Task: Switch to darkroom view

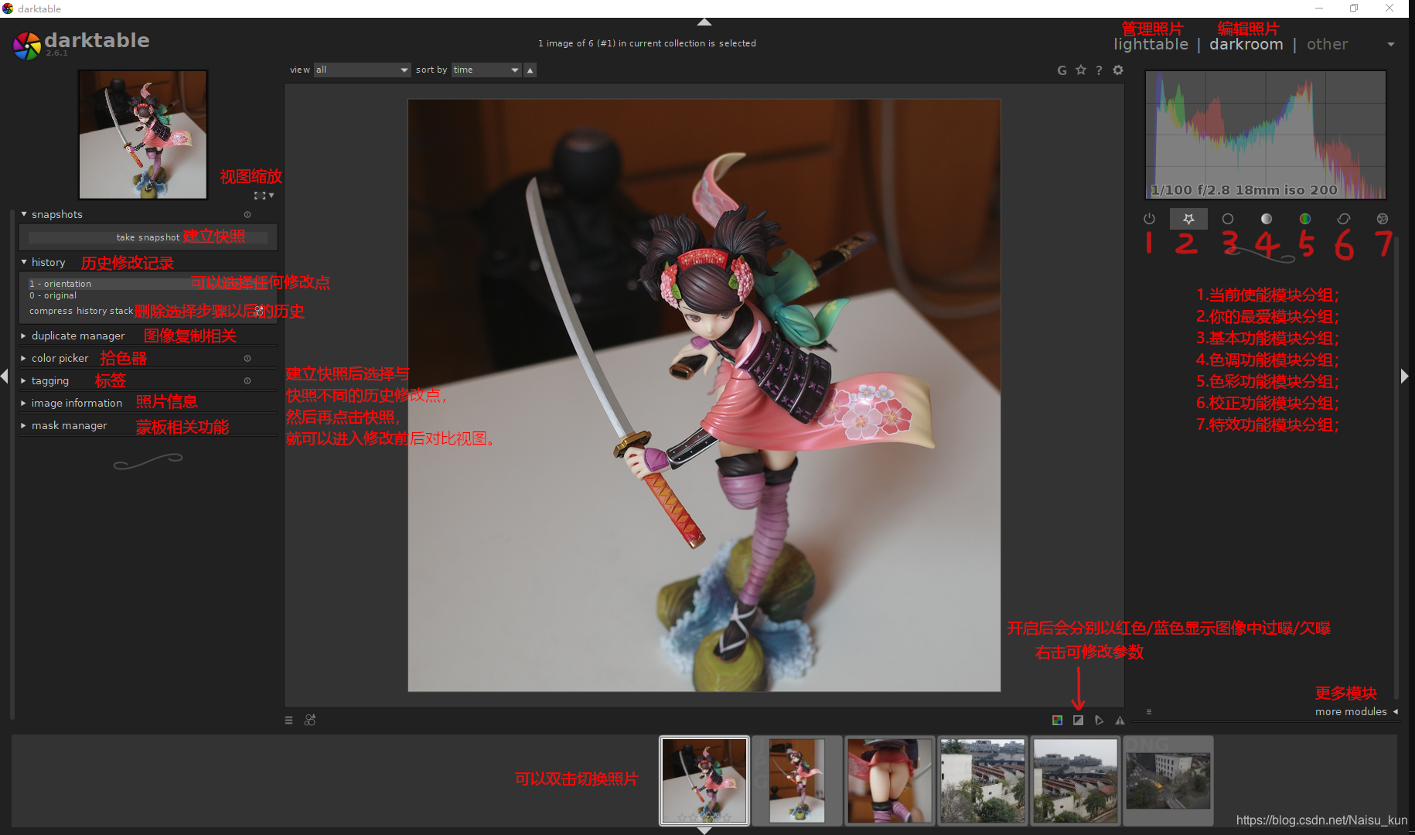Action: click(x=1246, y=45)
